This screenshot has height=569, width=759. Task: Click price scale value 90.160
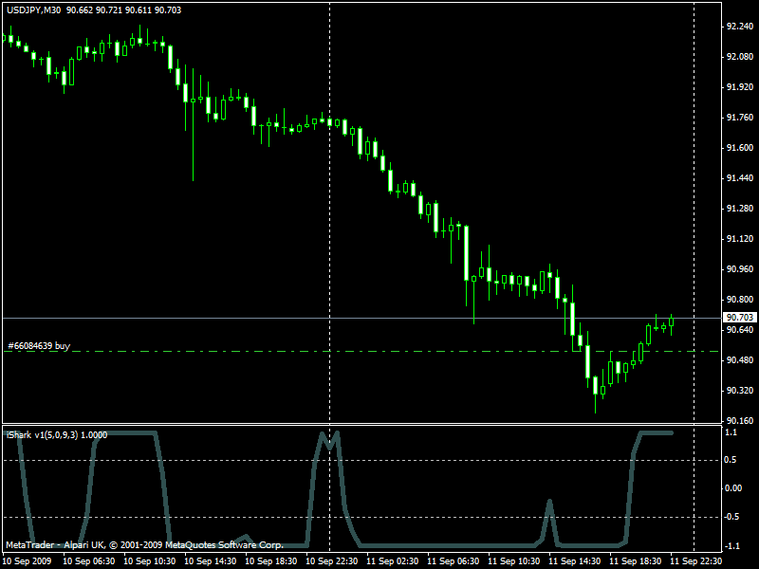click(740, 421)
